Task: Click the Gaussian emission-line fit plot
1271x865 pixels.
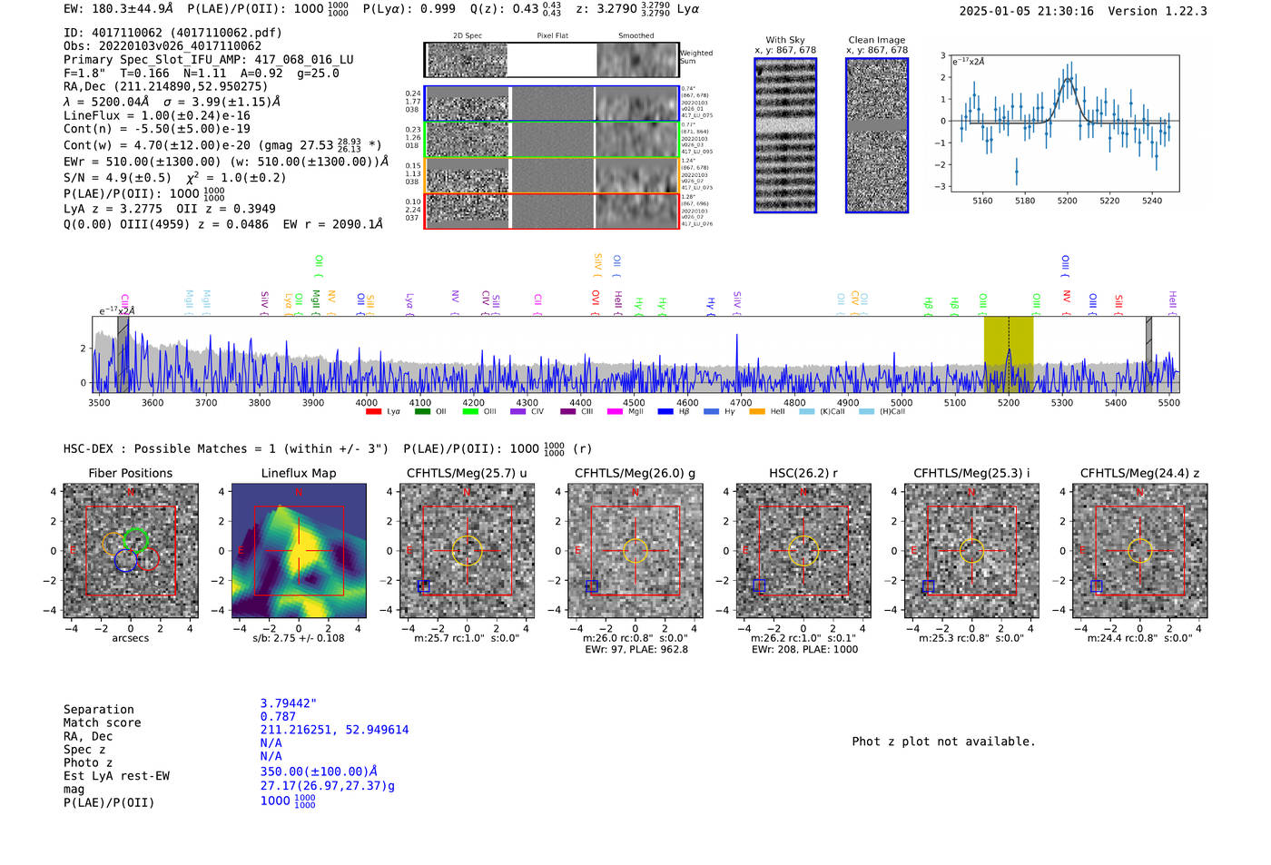Action: click(x=1065, y=123)
